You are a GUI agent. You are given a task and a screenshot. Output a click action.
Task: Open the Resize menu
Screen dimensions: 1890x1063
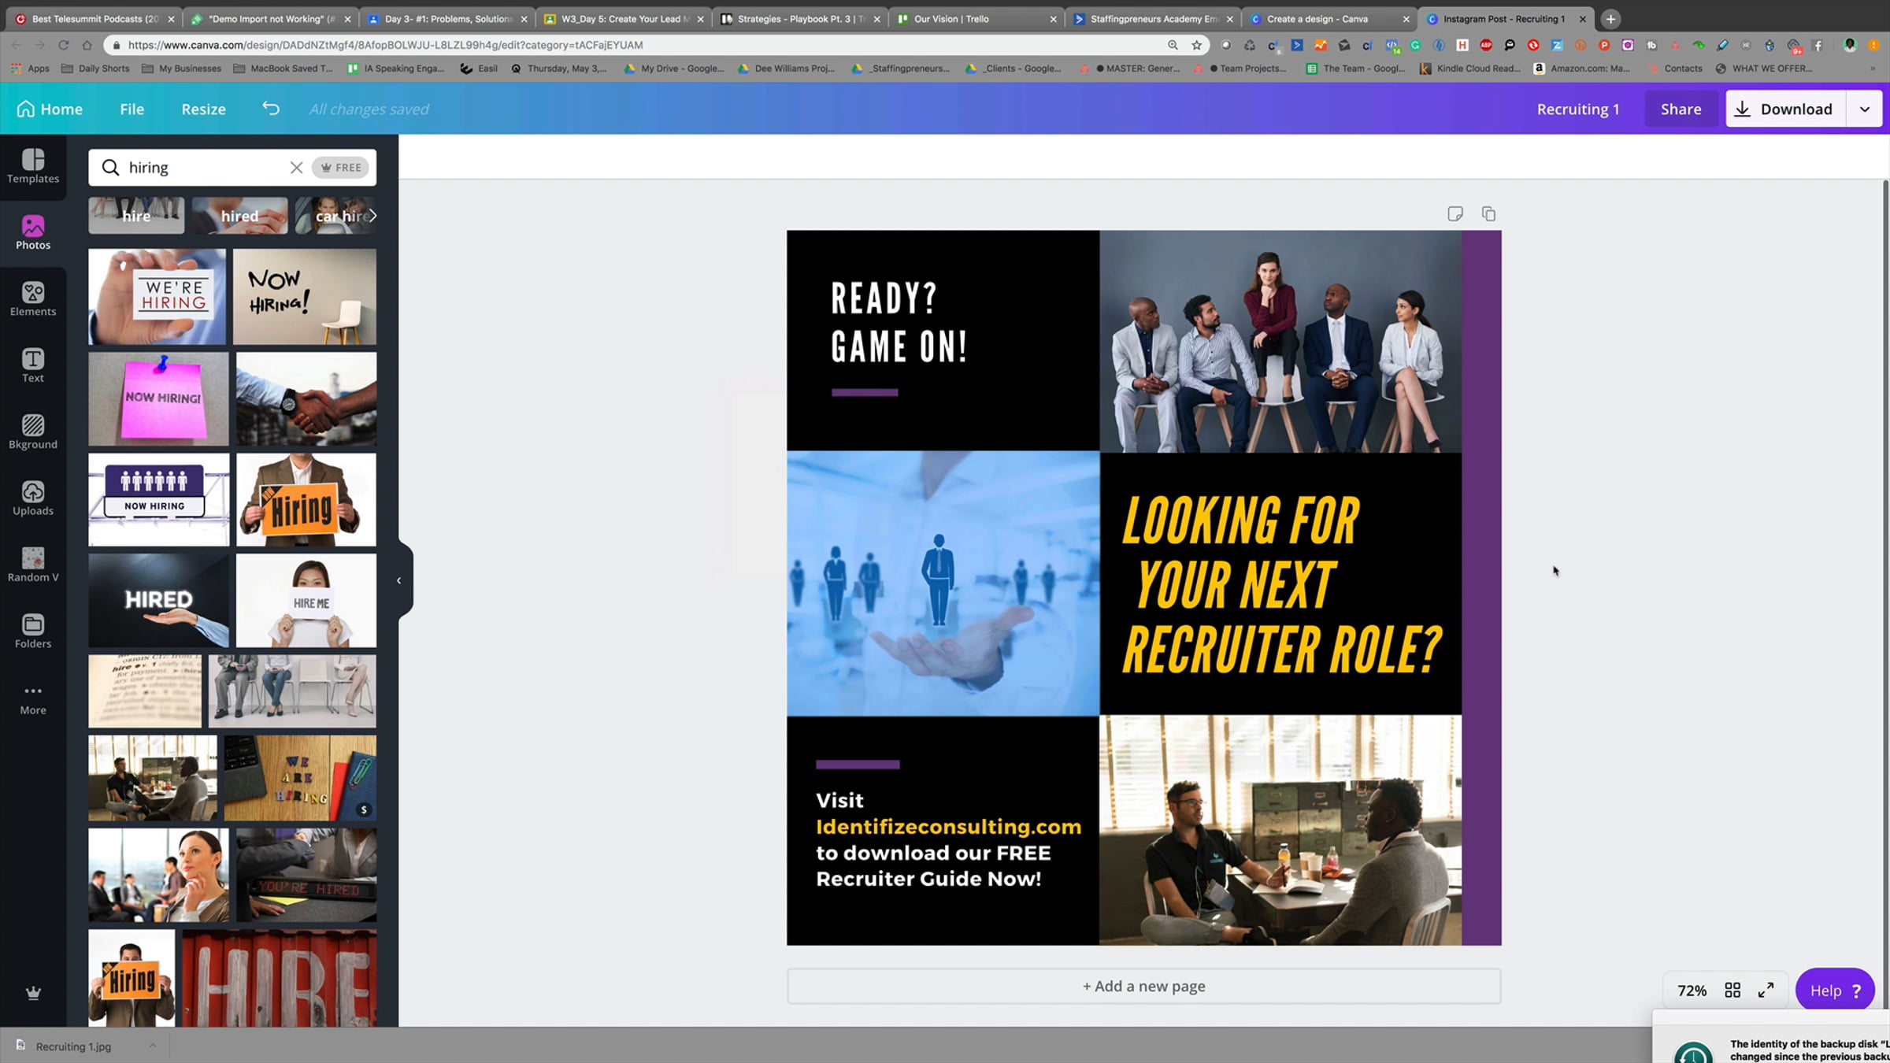coord(203,109)
